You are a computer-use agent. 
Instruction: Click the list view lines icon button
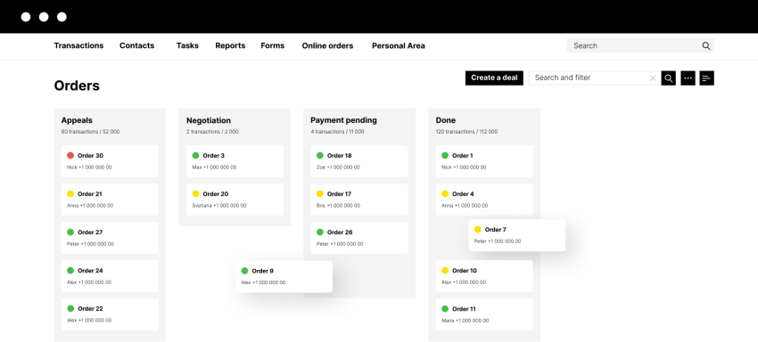point(707,77)
